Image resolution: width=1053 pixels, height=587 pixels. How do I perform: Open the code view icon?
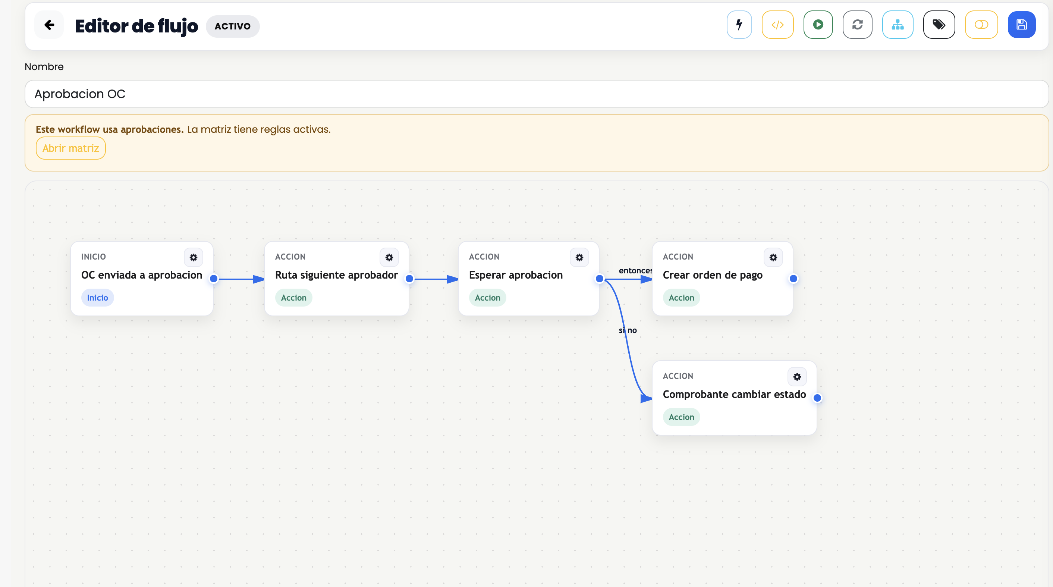(777, 25)
